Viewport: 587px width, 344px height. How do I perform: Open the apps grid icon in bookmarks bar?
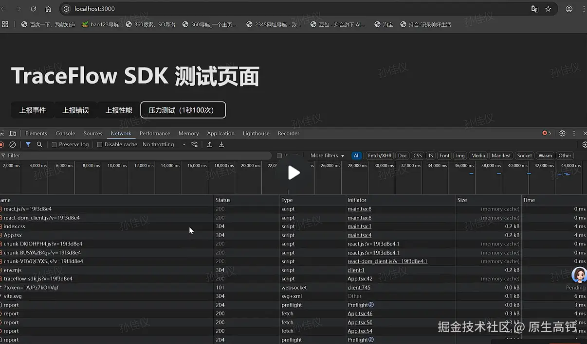click(x=5, y=24)
